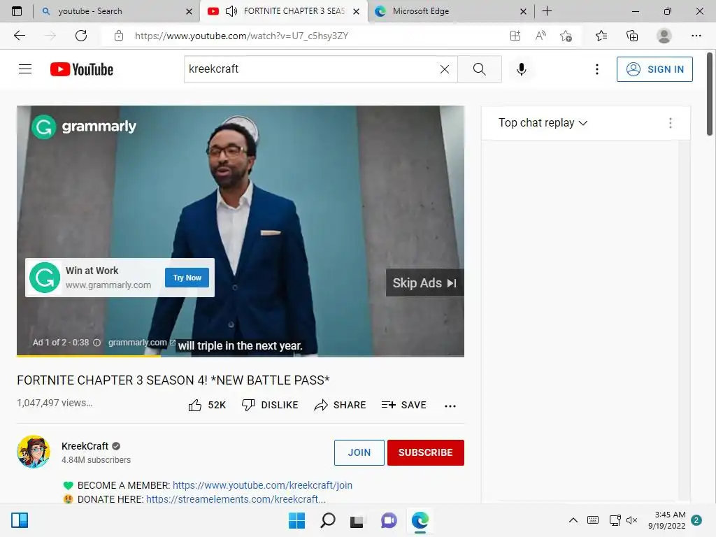Switch to the youtube - Search tab
This screenshot has width=716, height=537.
click(117, 11)
